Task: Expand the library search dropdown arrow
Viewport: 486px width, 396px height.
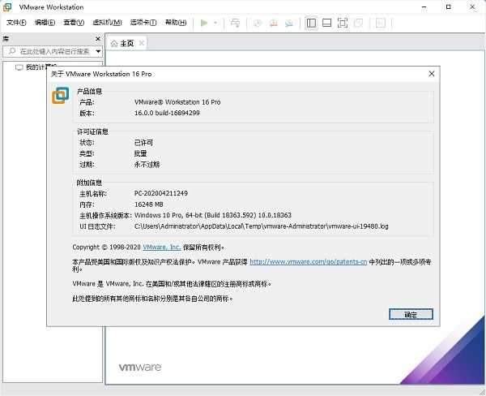Action: coord(98,51)
